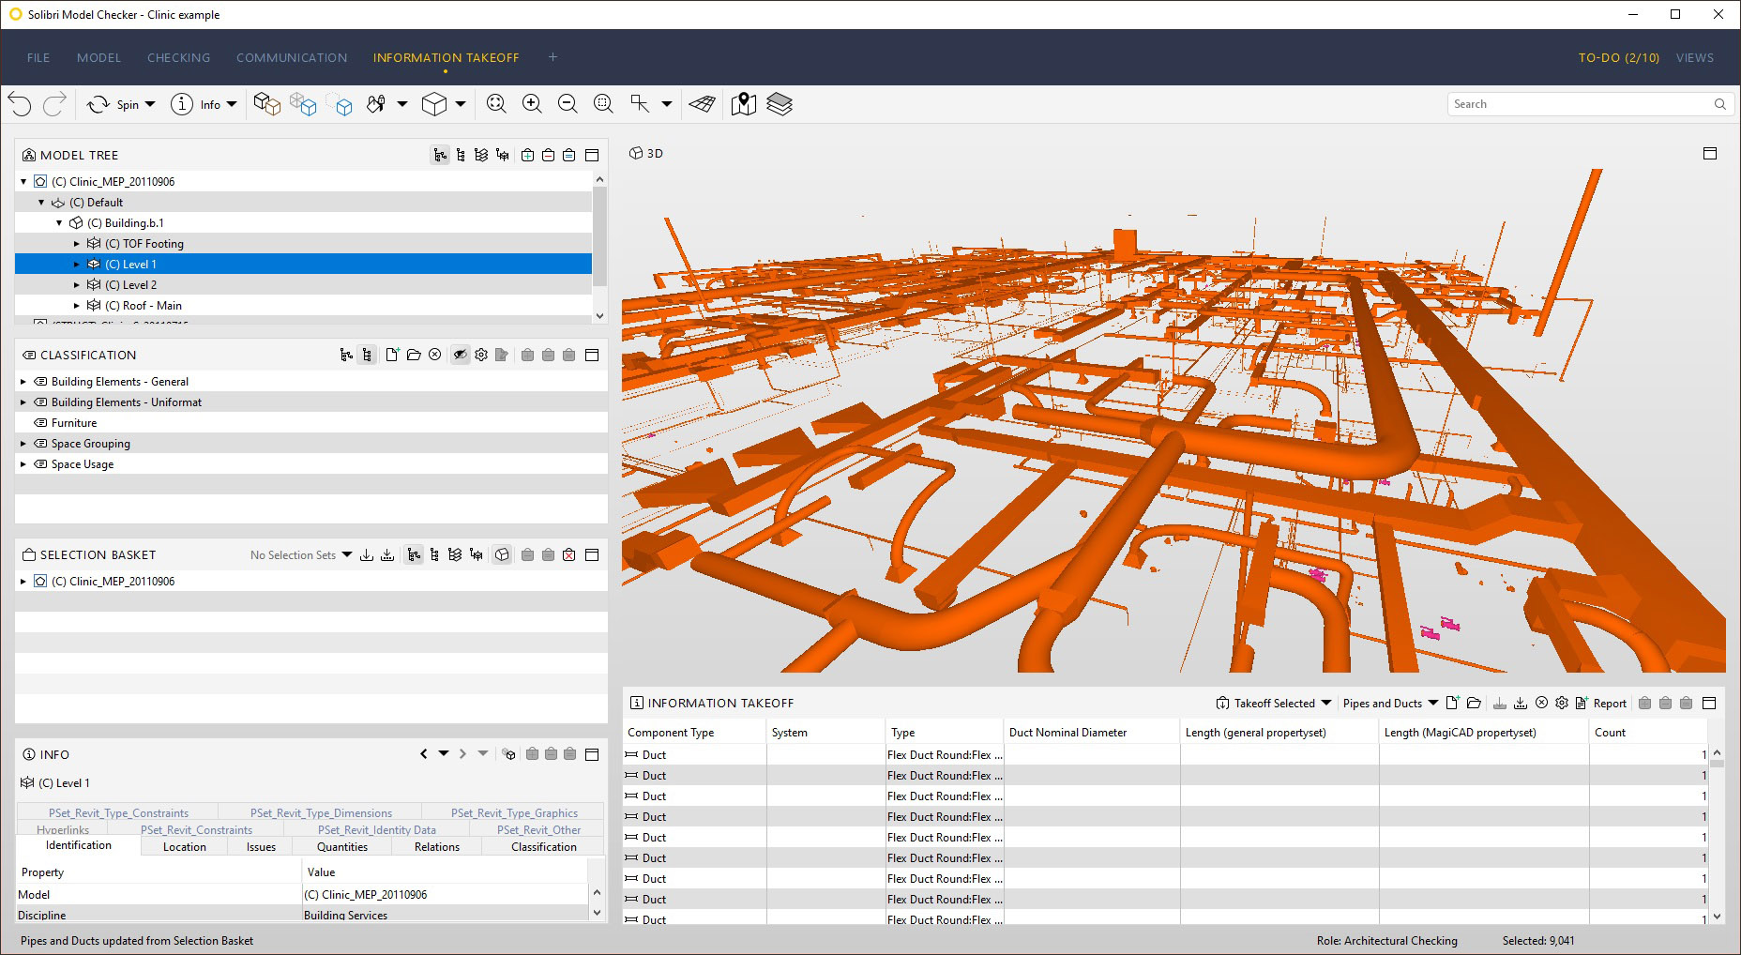
Task: Open Location tab in Info panel
Action: (x=185, y=846)
